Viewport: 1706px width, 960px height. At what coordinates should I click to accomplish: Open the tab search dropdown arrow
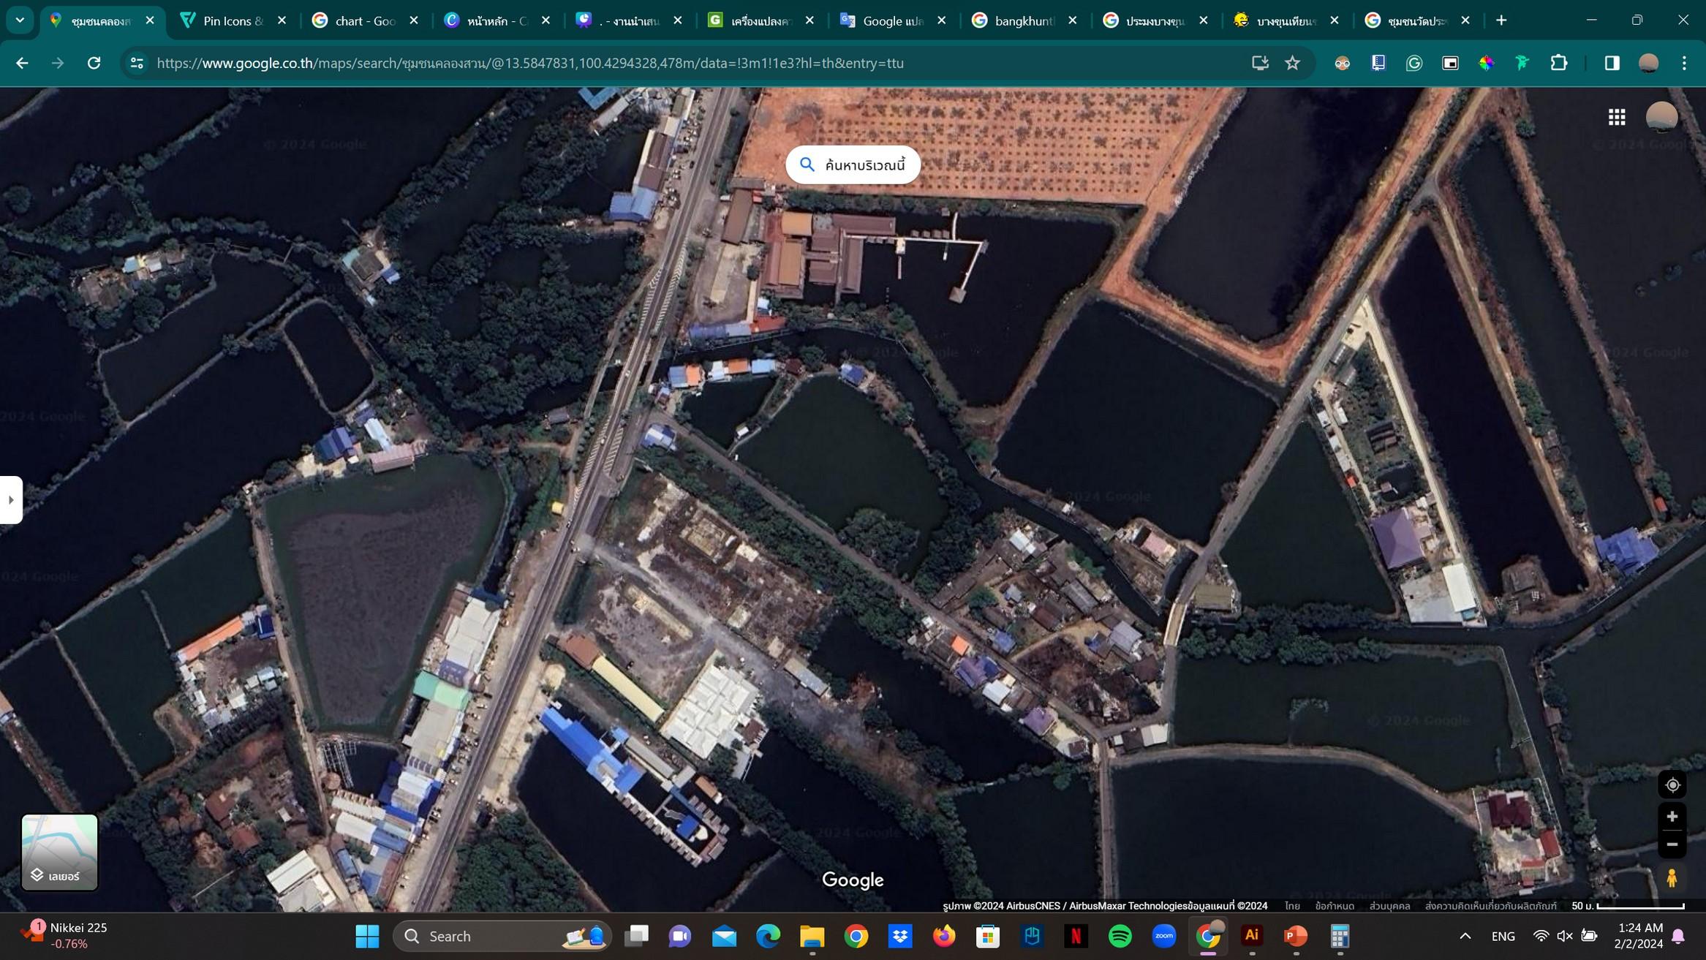coord(20,20)
